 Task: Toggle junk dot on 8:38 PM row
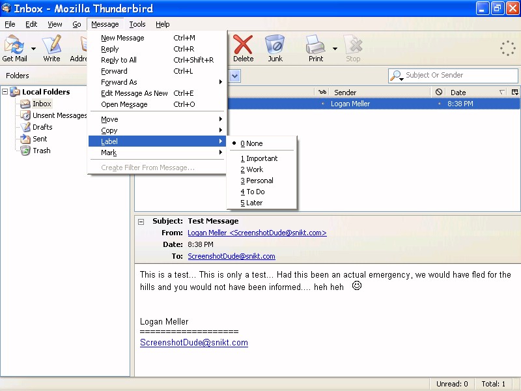pos(439,104)
